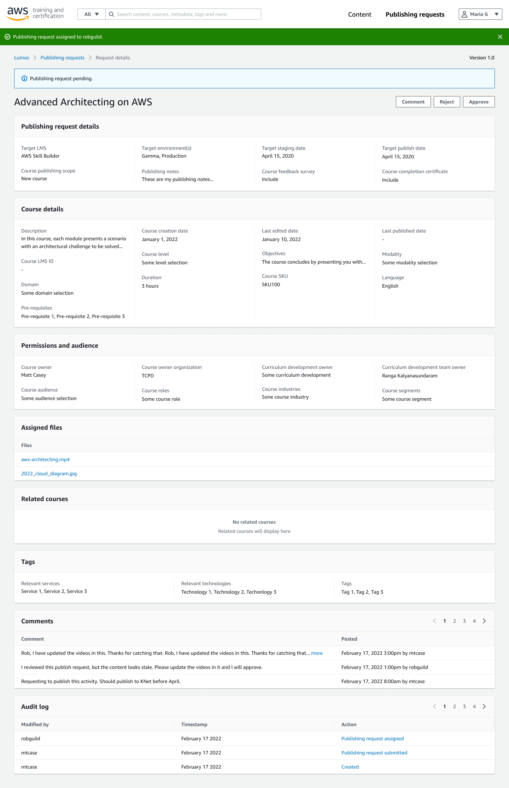Click the Approve button

[x=479, y=102]
